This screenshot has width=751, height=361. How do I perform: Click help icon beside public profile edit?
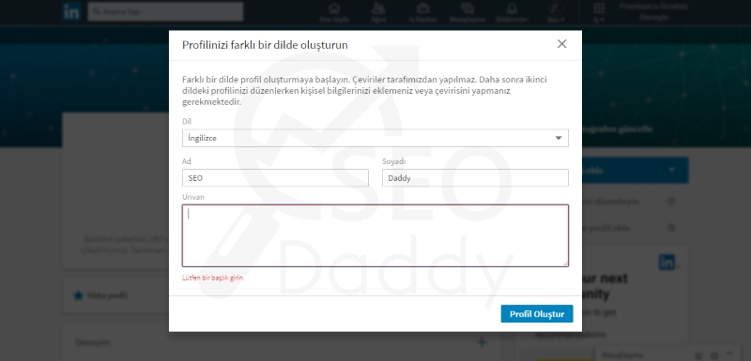click(x=671, y=202)
